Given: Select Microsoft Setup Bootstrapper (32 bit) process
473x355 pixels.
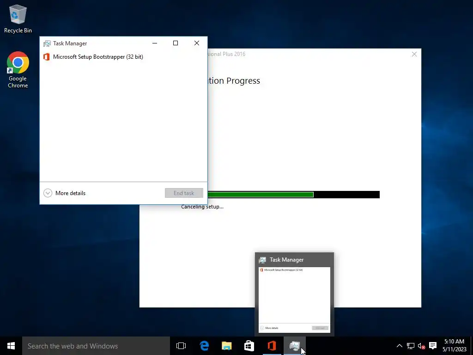Looking at the screenshot, I should point(123,57).
